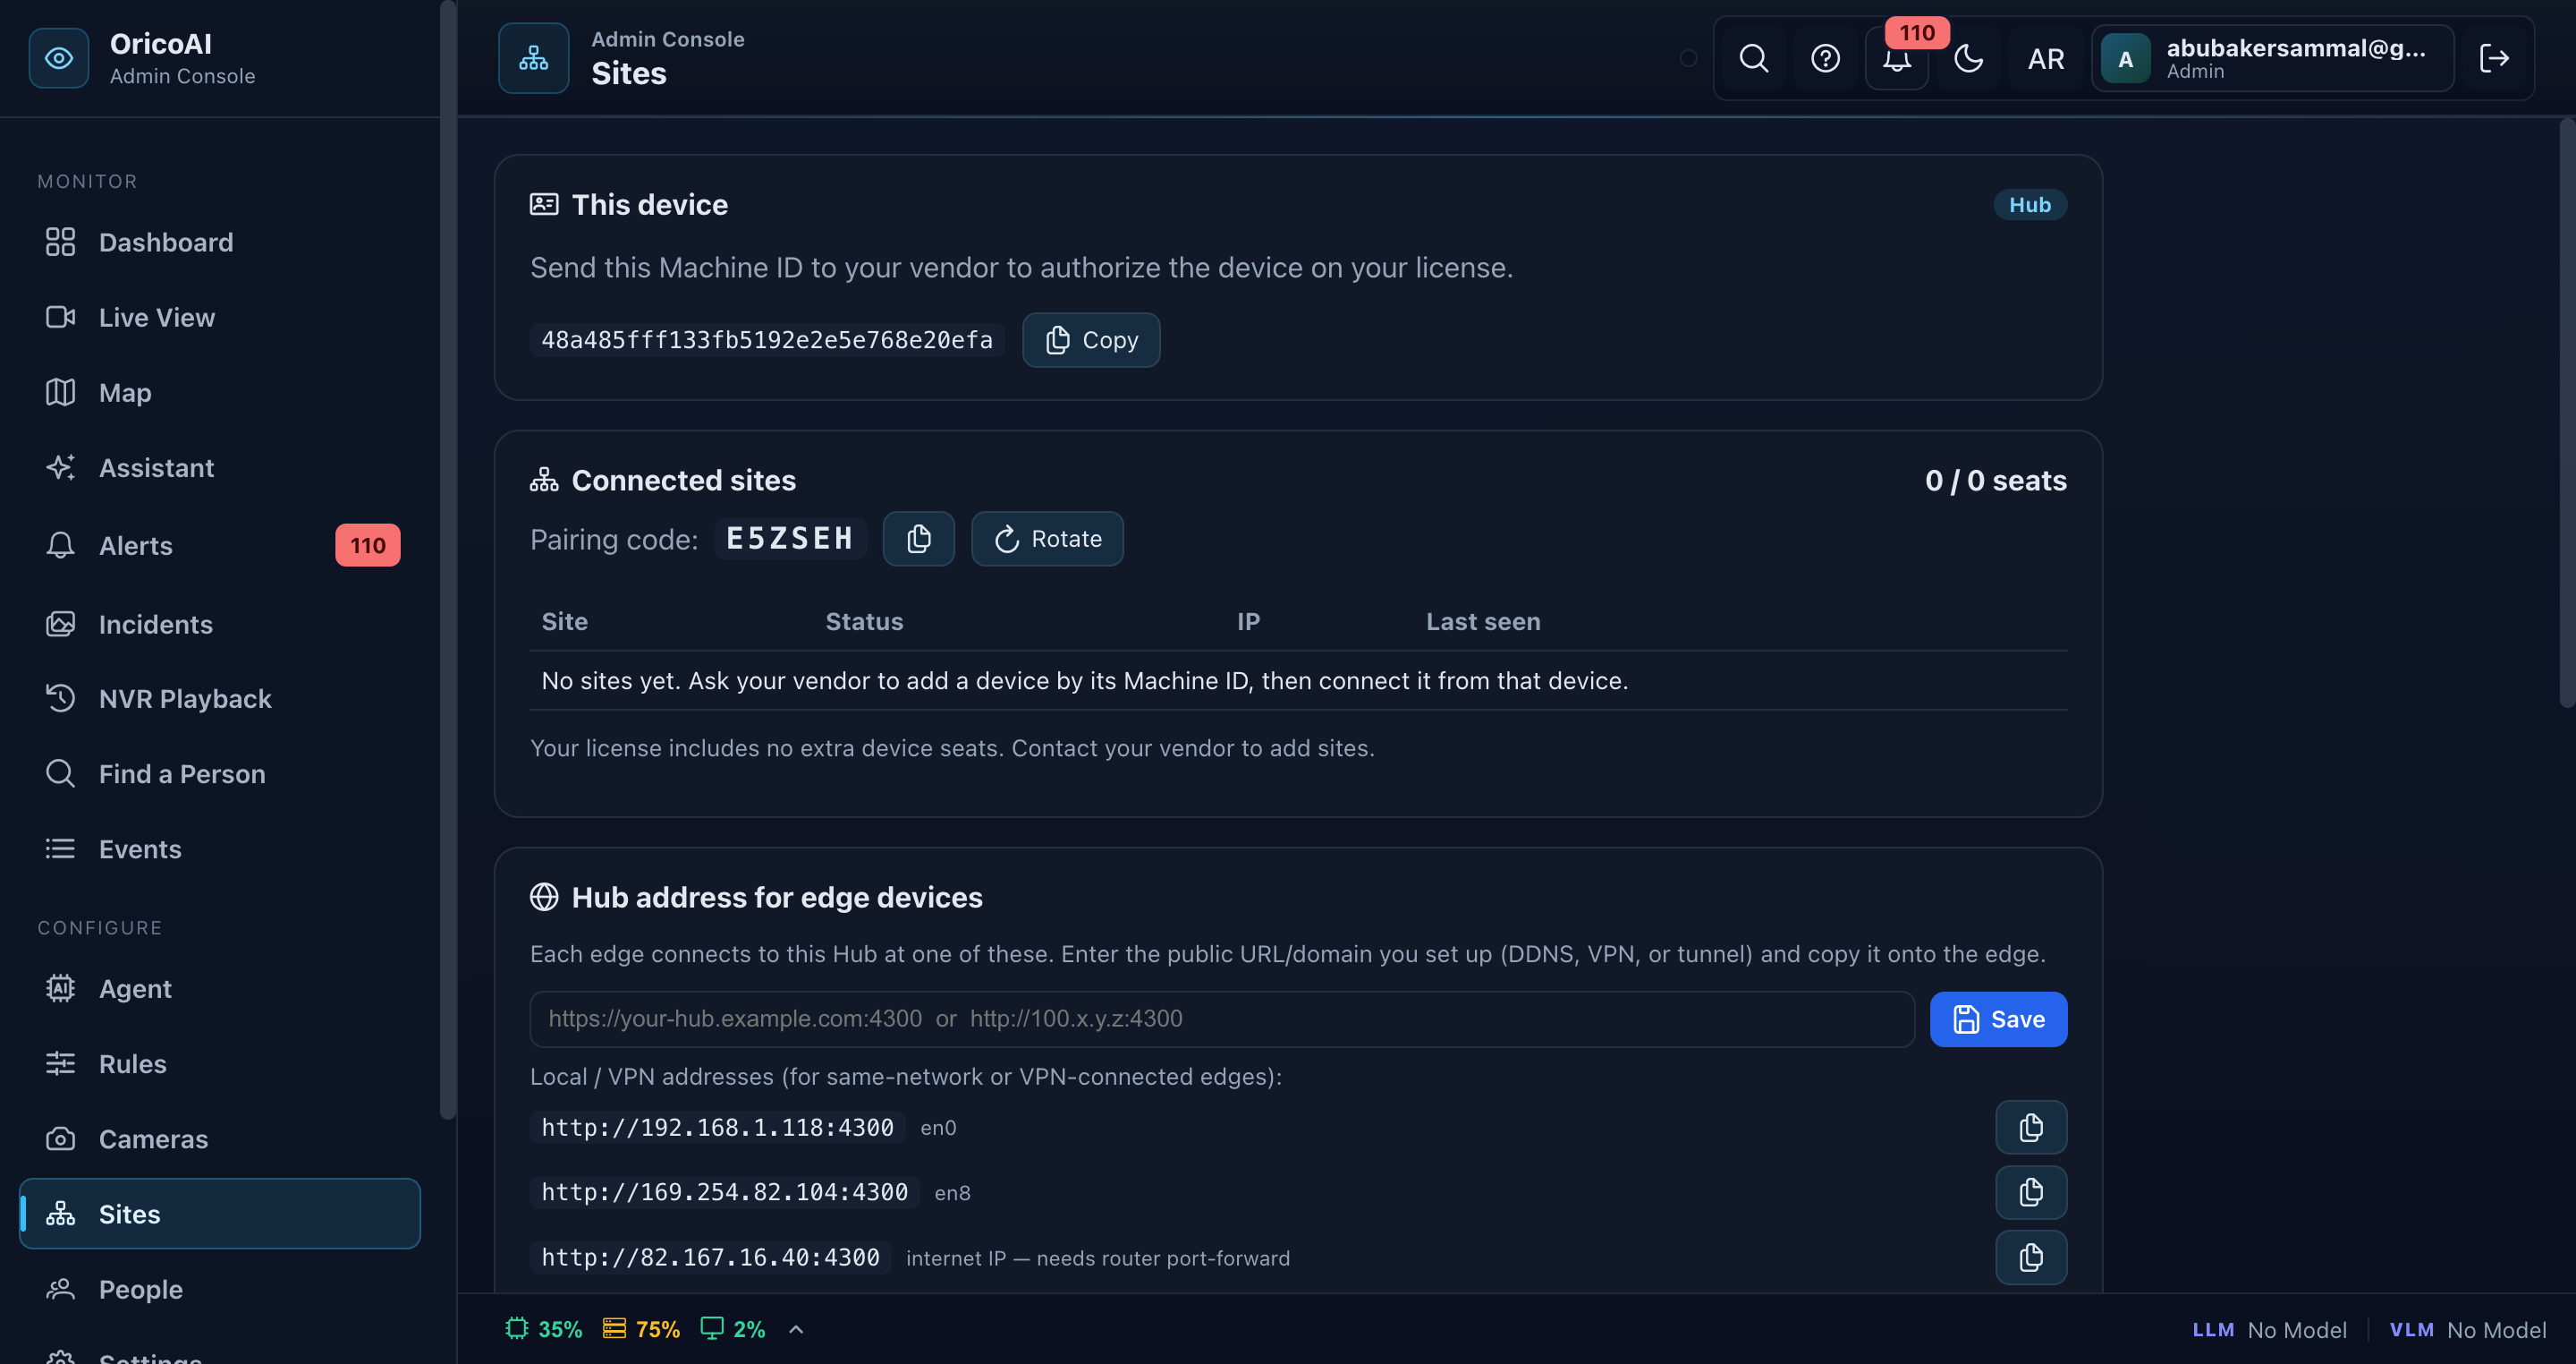The height and width of the screenshot is (1364, 2576).
Task: Open Alerts in the sidebar
Action: [x=220, y=545]
